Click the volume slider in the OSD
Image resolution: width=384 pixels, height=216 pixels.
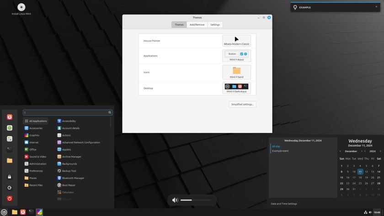coord(196,200)
